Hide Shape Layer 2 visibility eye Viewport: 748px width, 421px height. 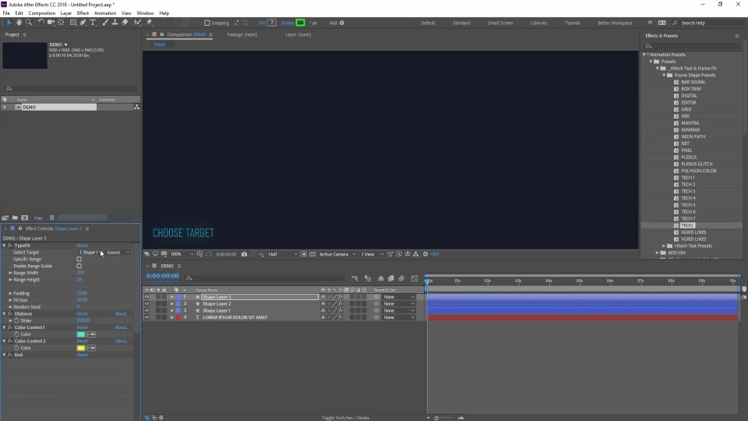(x=146, y=303)
